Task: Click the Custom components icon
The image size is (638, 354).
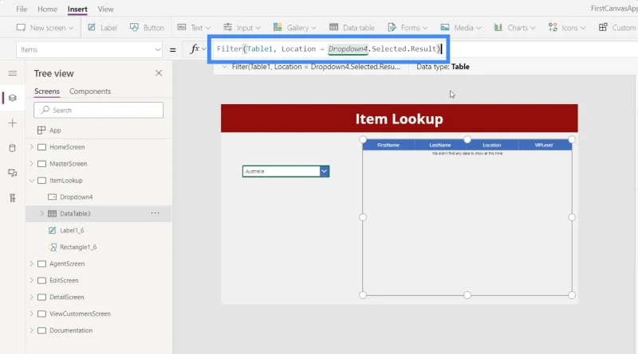Action: pyautogui.click(x=603, y=28)
